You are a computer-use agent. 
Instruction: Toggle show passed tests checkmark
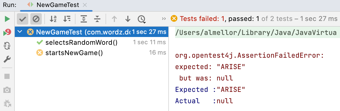23,19
